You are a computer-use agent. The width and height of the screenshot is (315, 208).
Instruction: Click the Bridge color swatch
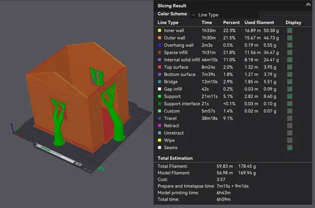pos(159,82)
